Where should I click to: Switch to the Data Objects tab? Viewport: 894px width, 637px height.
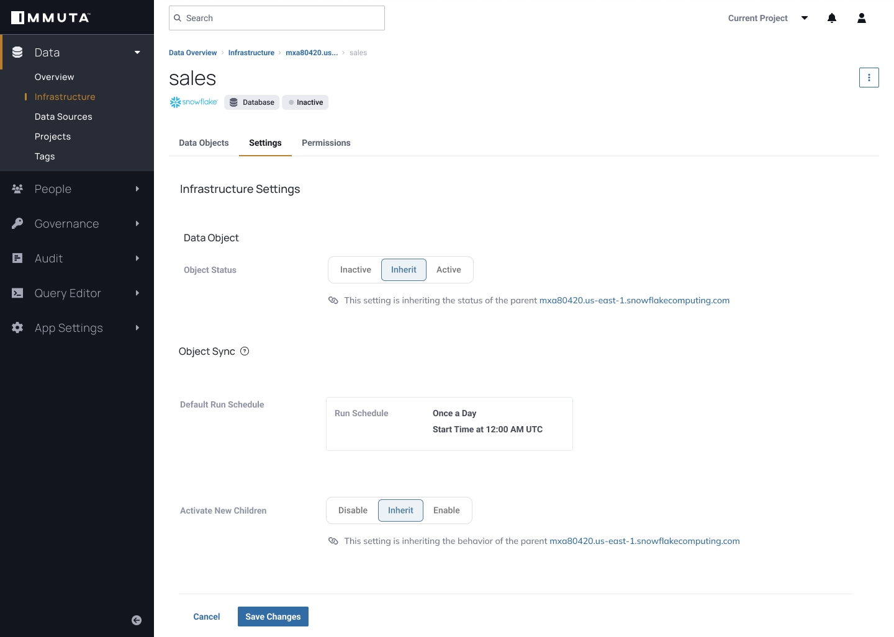204,143
